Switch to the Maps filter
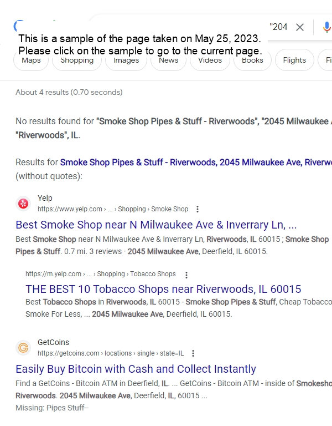 [31, 60]
